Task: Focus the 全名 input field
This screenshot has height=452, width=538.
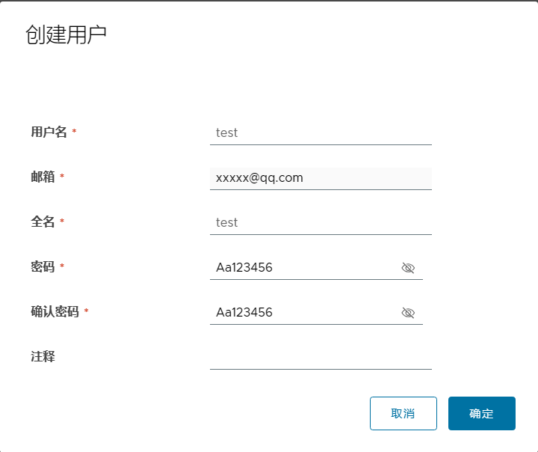Action: (x=321, y=223)
